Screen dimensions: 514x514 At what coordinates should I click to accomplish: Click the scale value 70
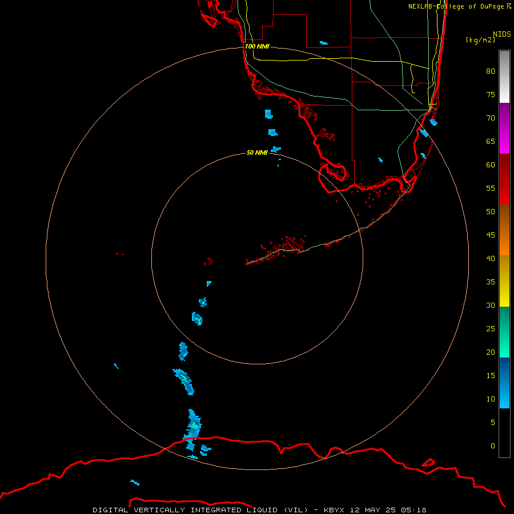coord(491,118)
